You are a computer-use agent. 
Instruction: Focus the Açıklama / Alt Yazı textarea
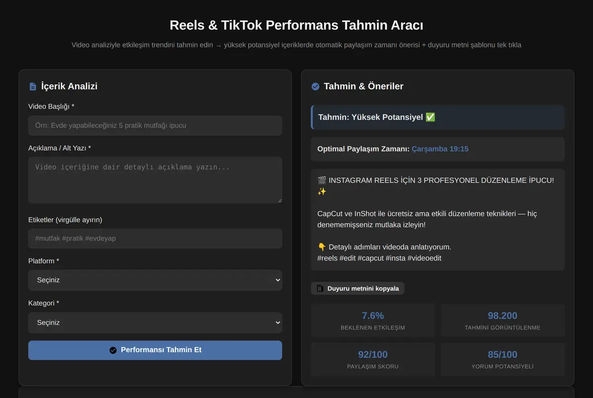pyautogui.click(x=155, y=180)
